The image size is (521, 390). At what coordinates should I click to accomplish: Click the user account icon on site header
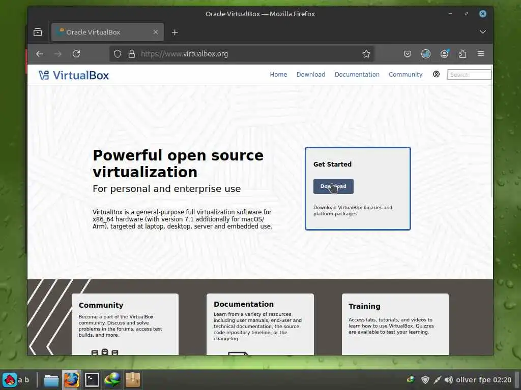436,74
